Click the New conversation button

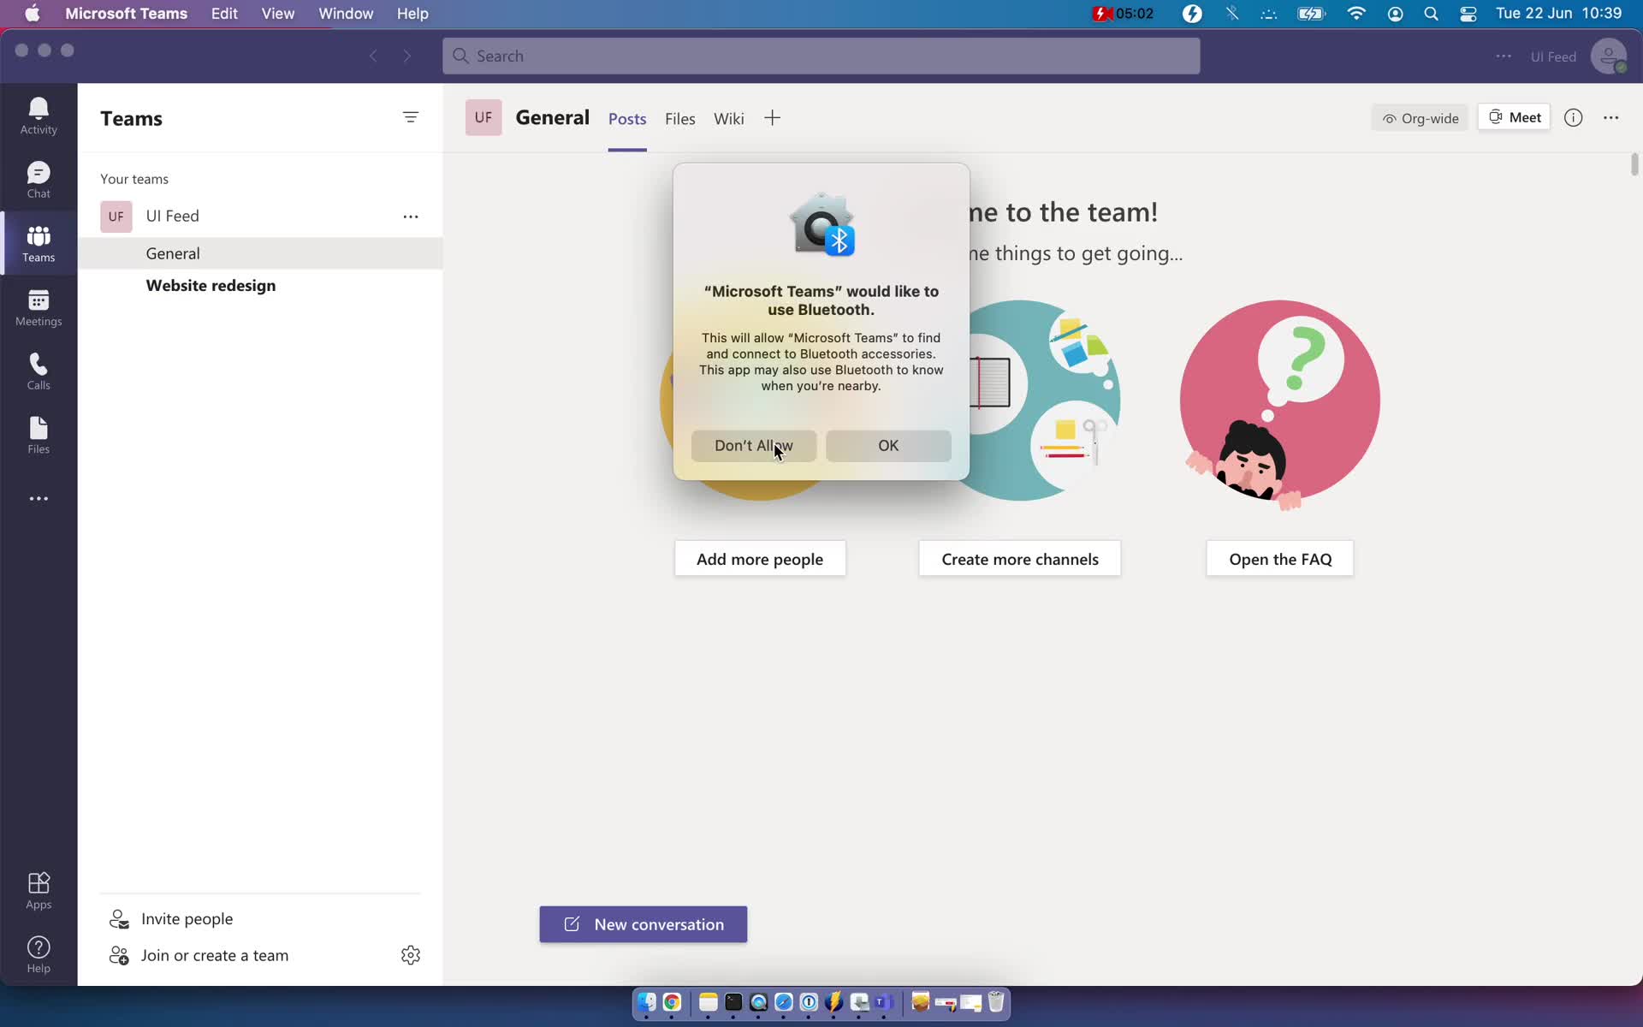[x=643, y=924]
